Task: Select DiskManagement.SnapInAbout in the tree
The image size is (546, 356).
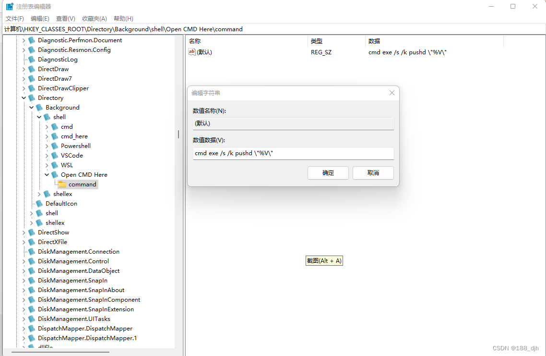Action: click(x=81, y=290)
